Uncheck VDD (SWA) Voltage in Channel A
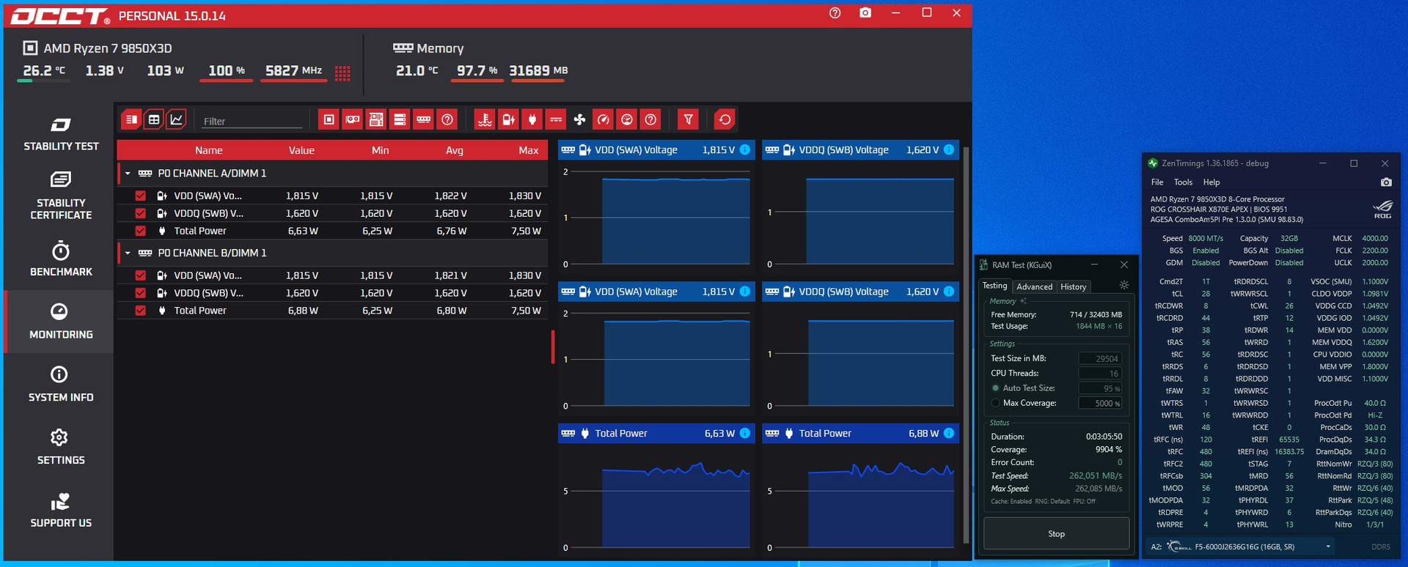Screen dimensions: 1408x567 pyautogui.click(x=141, y=196)
